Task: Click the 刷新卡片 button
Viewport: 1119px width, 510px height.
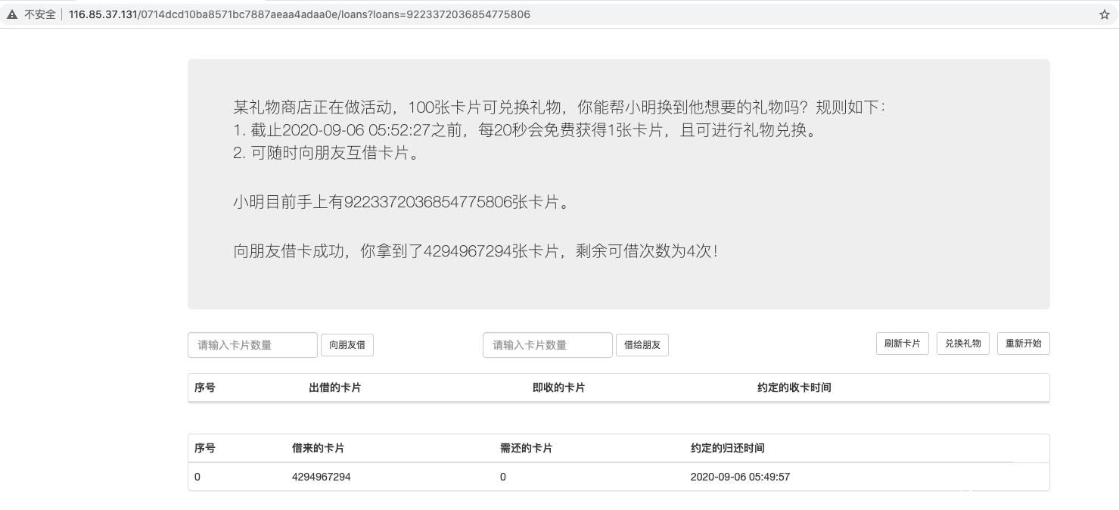Action: [x=902, y=344]
